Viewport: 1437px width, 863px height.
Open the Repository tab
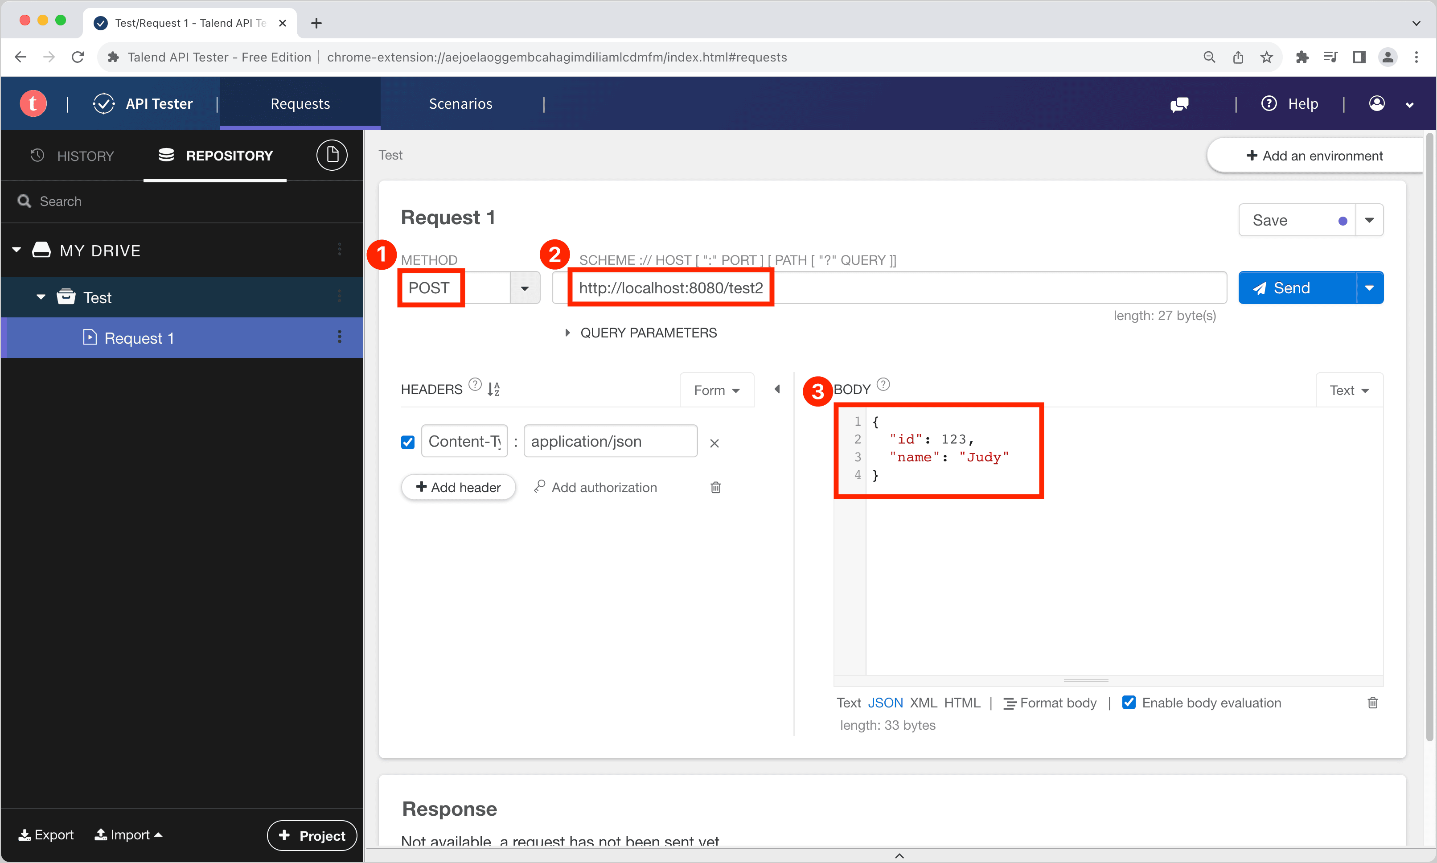click(x=215, y=155)
